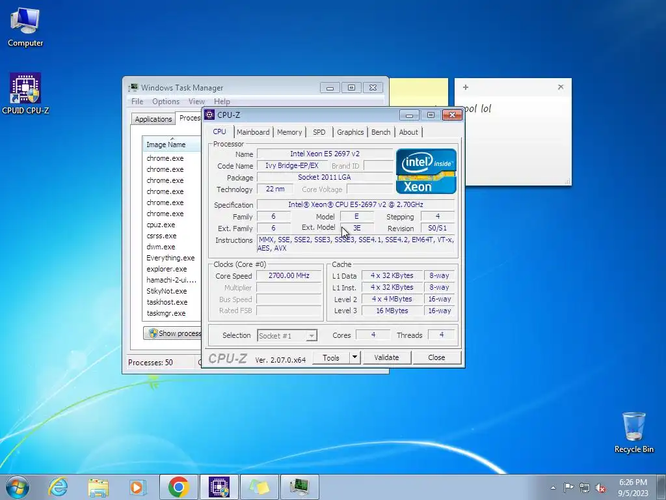Maximize the Windows Task Manager window
This screenshot has height=500, width=666.
pos(351,88)
